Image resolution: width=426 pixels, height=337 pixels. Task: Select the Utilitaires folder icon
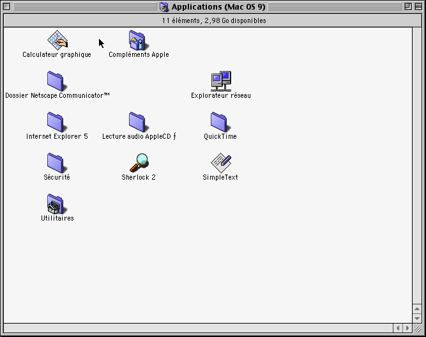[x=56, y=204]
